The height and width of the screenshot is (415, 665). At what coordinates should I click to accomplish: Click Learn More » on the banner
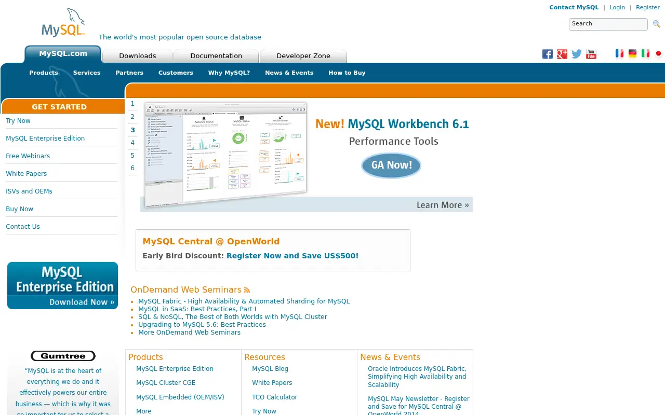443,205
